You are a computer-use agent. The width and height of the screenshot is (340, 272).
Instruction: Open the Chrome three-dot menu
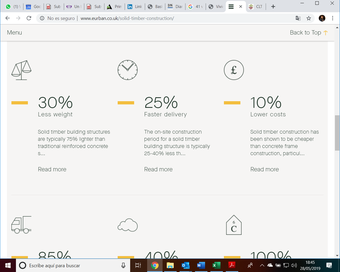click(x=333, y=18)
